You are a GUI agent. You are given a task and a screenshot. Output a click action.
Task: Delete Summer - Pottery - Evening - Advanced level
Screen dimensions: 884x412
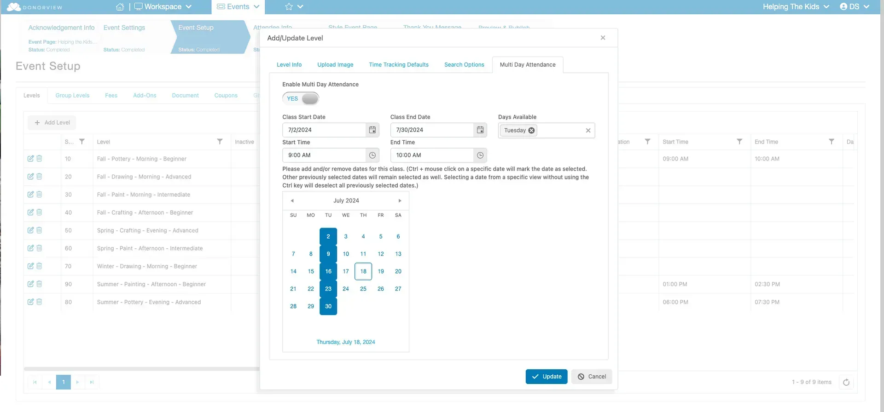click(x=39, y=302)
